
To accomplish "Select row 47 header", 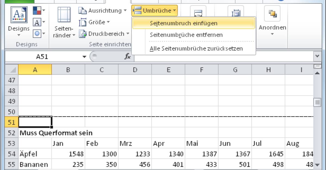I will tap(12, 80).
